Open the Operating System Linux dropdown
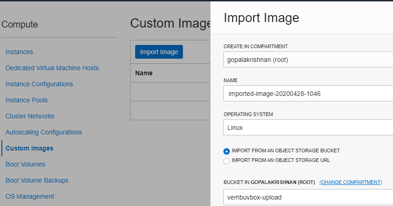Viewport: 393px width, 206px height. (x=308, y=128)
